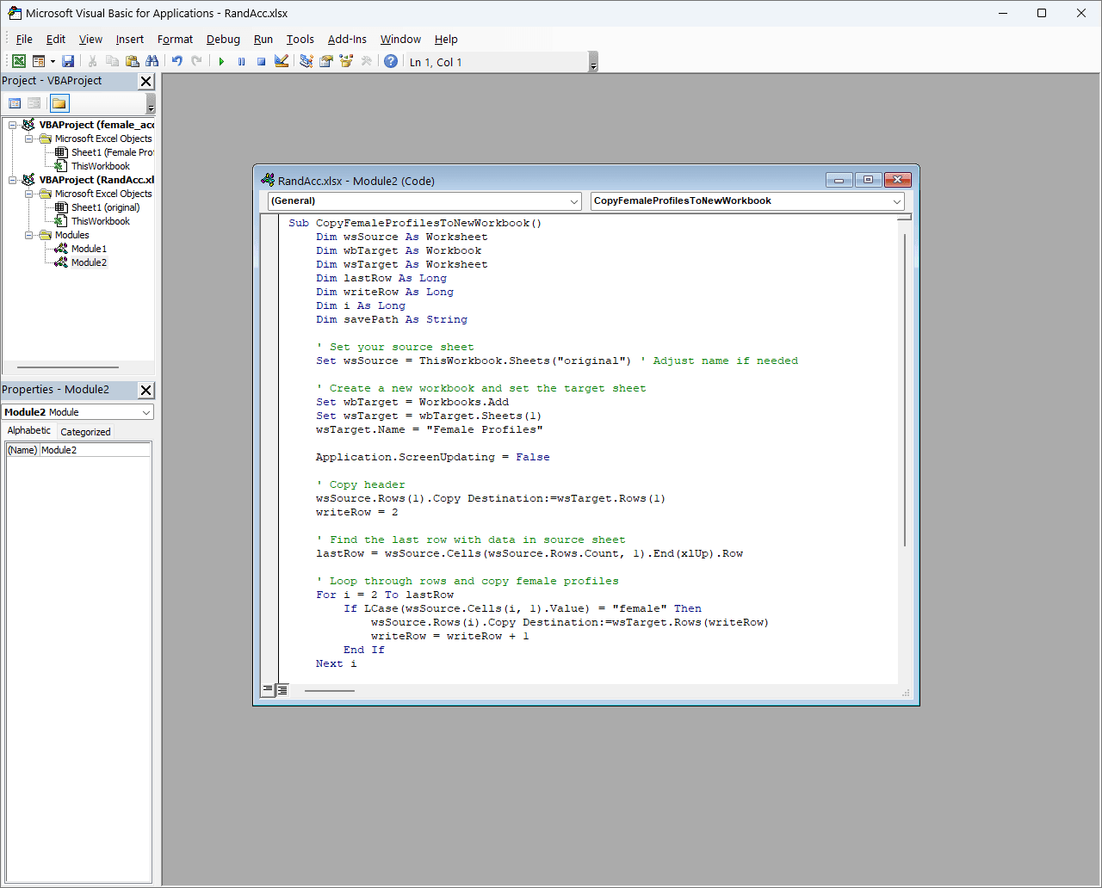Viewport: 1102px width, 888px height.
Task: Save RandAcc.xlsx using the floppy icon
Action: 68,61
